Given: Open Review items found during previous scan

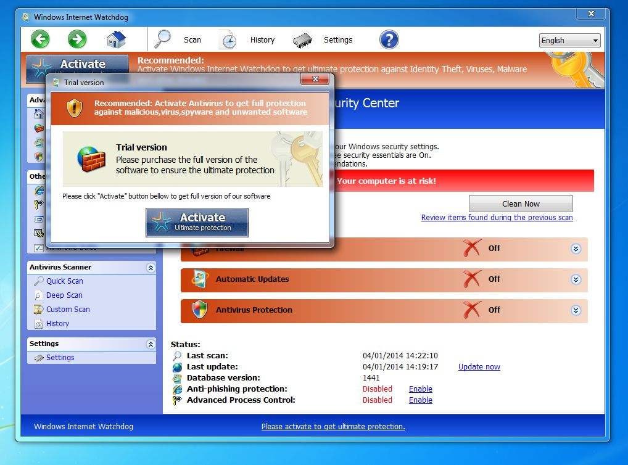Looking at the screenshot, I should [497, 218].
